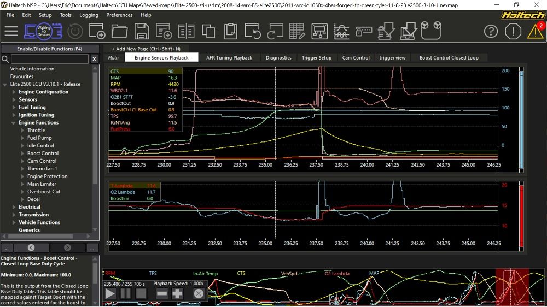Collapse the Engine Functions tree node
The image size is (547, 307).
click(x=14, y=122)
